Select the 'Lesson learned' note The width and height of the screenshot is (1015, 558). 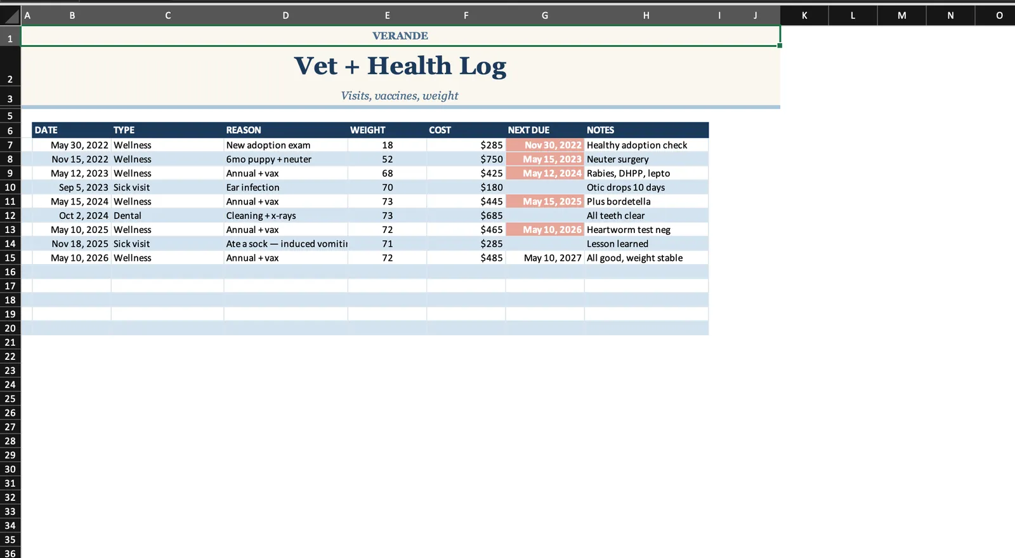646,244
